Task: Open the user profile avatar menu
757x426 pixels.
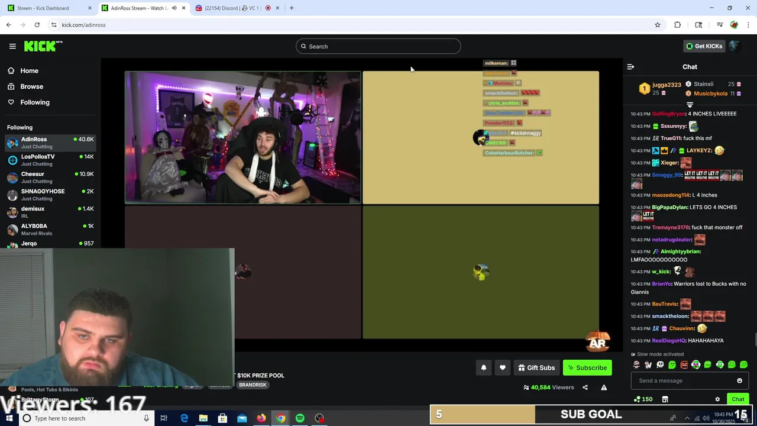Action: 735,46
